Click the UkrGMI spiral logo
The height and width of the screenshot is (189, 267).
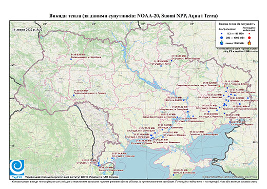click(17, 167)
